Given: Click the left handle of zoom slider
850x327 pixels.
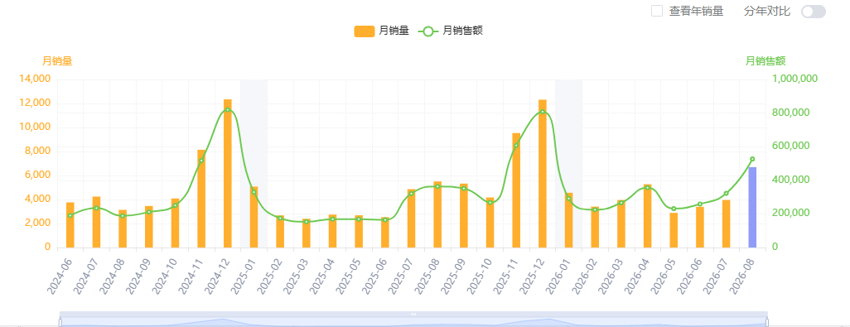Looking at the screenshot, I should pyautogui.click(x=60, y=322).
